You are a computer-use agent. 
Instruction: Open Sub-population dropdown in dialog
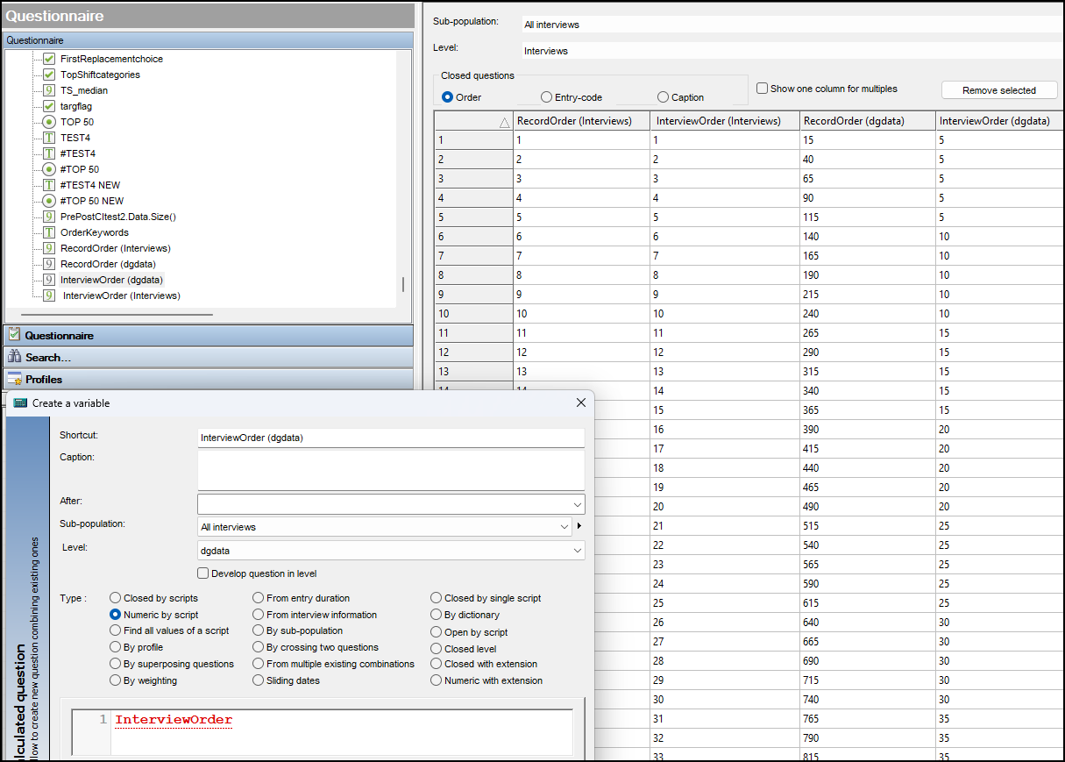pos(564,527)
